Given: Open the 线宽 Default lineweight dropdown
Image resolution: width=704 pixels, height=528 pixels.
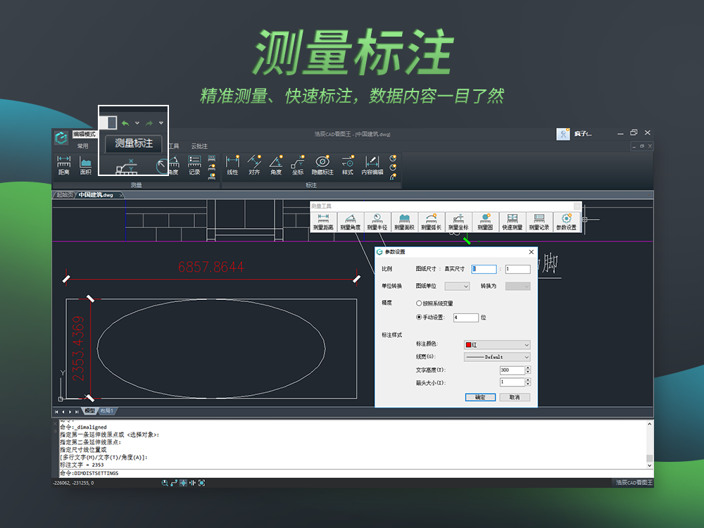Looking at the screenshot, I should pyautogui.click(x=497, y=357).
